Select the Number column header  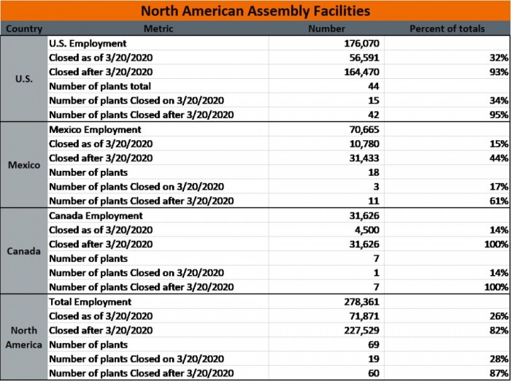(326, 28)
